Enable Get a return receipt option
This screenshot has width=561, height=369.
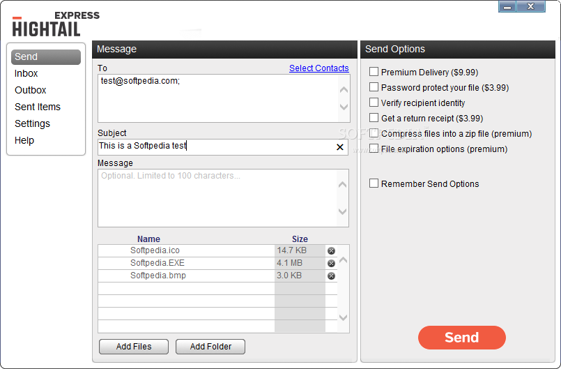[x=374, y=118]
